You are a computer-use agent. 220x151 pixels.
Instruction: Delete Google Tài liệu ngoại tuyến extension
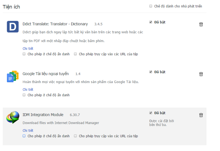[x=201, y=74]
